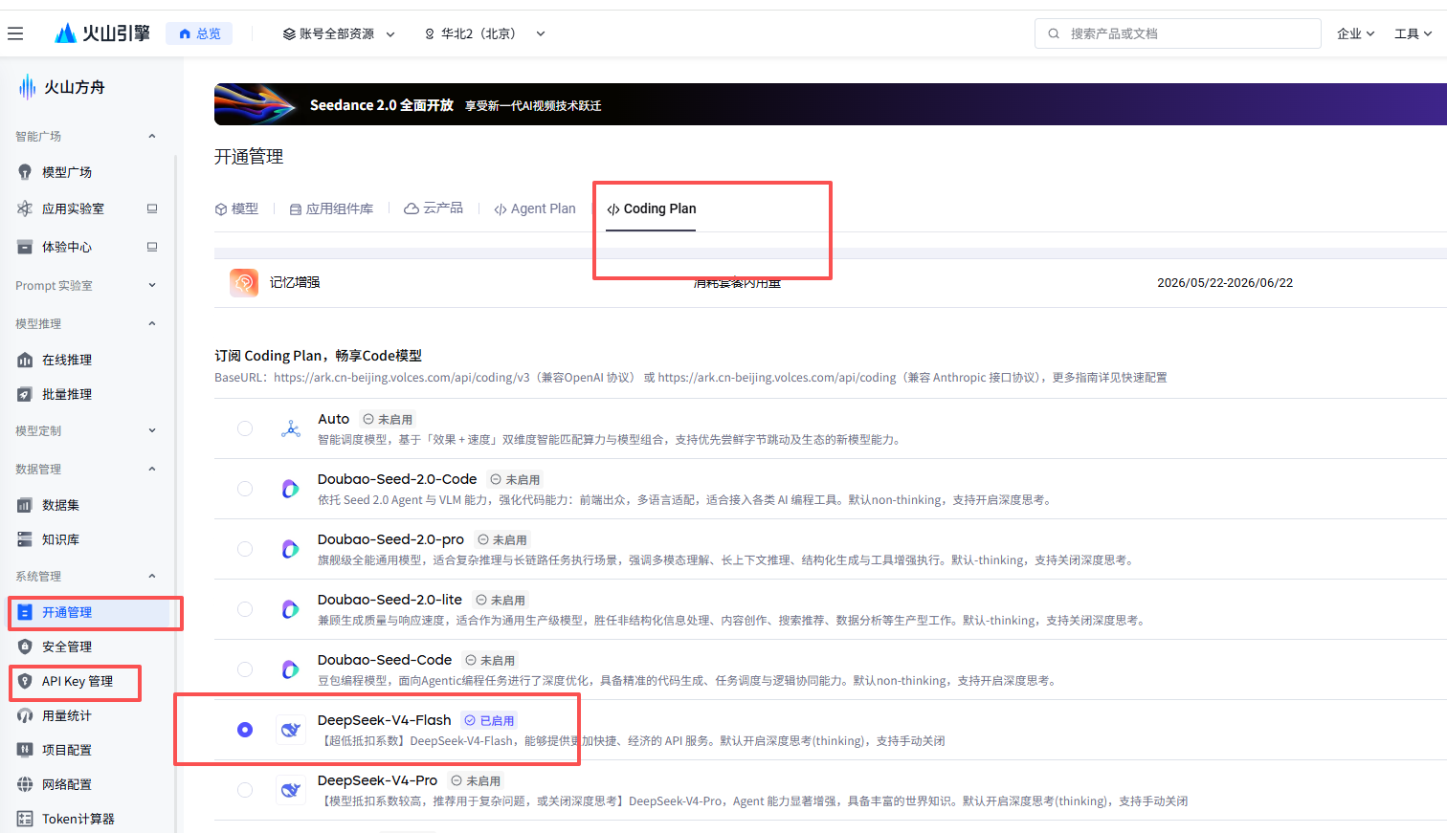Open 在线推理 via its icon

tap(25, 360)
